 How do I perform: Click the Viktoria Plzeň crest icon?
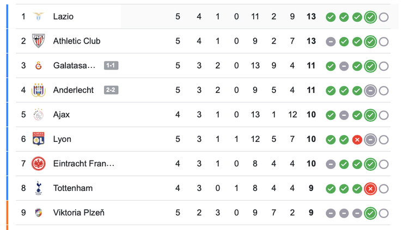[39, 213]
